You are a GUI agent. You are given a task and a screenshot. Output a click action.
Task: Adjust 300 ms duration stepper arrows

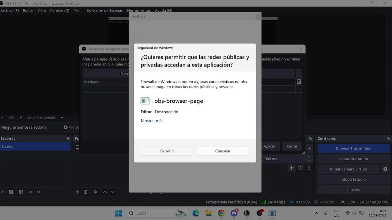pos(309,159)
